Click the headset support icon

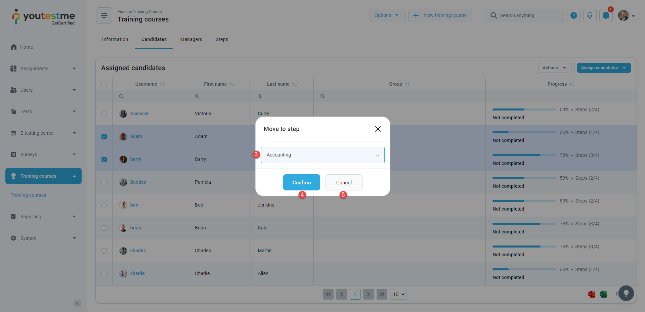point(590,15)
